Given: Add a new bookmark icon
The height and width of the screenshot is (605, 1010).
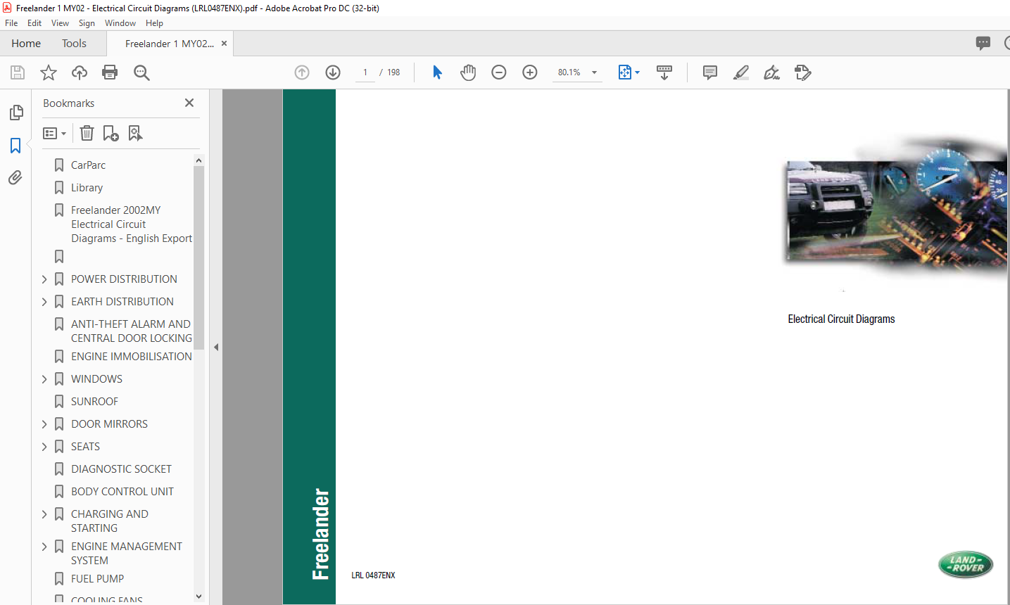Looking at the screenshot, I should 111,133.
